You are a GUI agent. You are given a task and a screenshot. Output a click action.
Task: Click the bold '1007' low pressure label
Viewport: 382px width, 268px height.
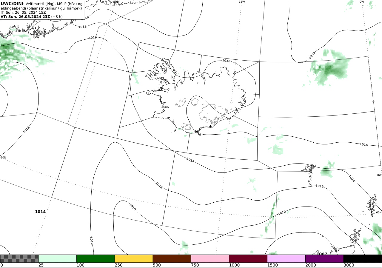pos(322,254)
